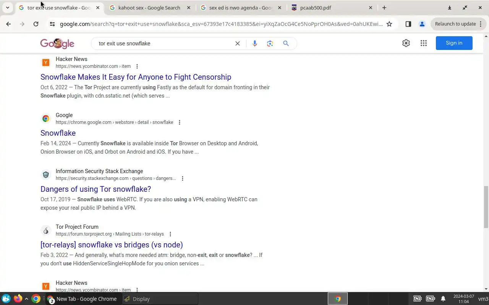
Task: Switch to the 'kahoot sex' search tab
Action: [149, 8]
